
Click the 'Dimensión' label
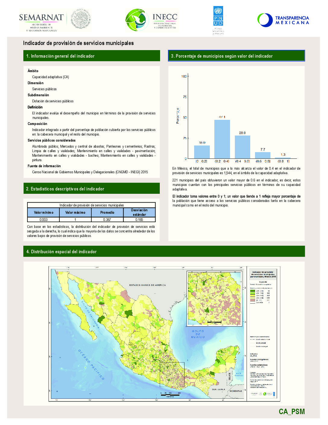[x=36, y=83]
